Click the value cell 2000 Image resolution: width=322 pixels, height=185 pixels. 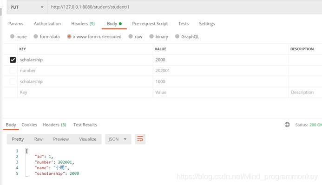point(221,60)
